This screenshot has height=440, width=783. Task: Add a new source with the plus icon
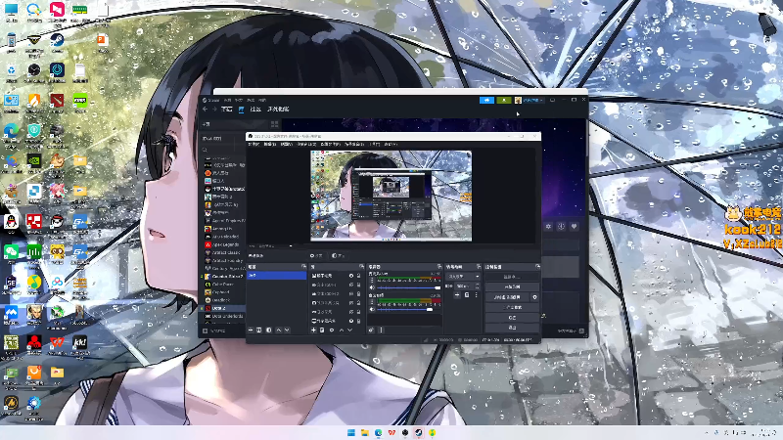(x=313, y=330)
